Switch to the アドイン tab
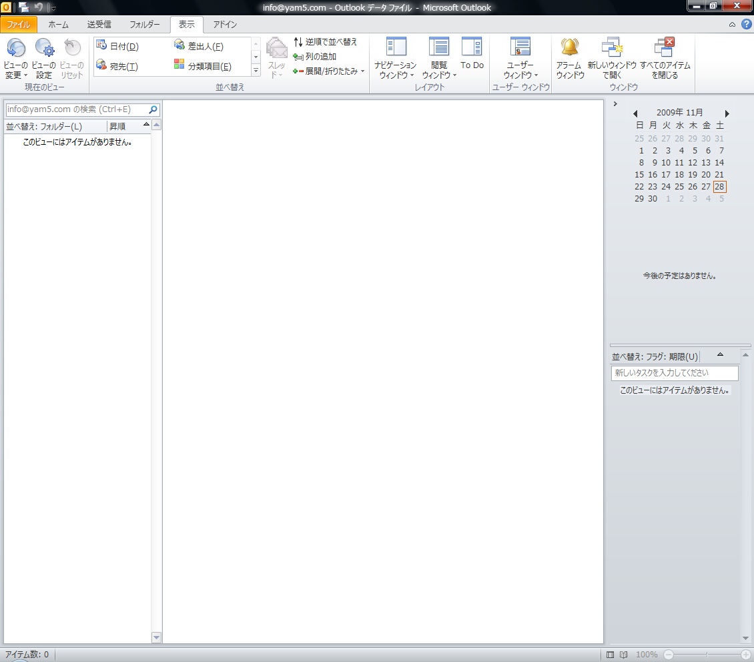The image size is (754, 662). click(225, 25)
